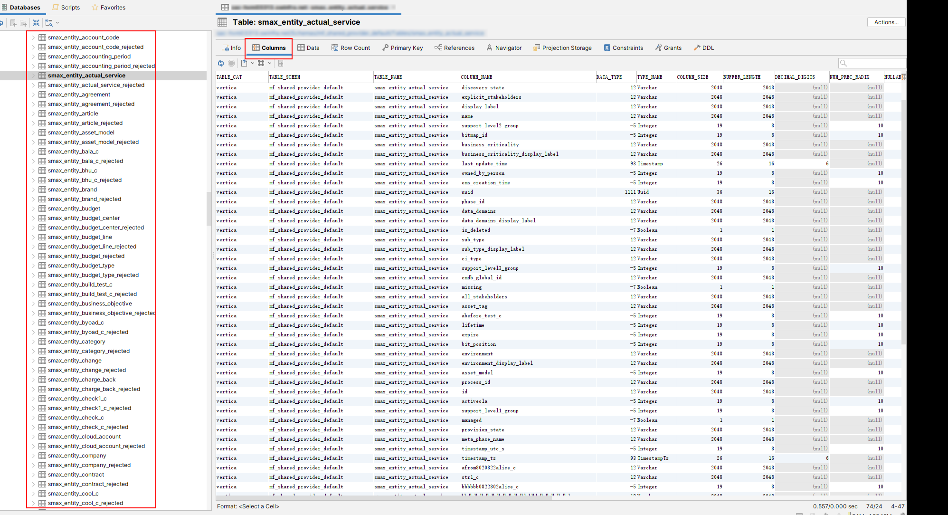This screenshot has width=948, height=515.
Task: Click the export grid icon
Action: 244,63
